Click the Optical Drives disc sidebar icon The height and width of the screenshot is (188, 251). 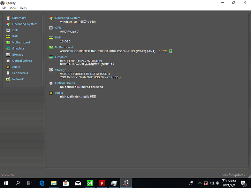[x=8, y=61]
